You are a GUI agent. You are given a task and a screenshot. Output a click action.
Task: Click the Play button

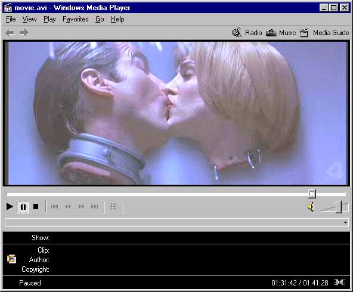(x=10, y=207)
